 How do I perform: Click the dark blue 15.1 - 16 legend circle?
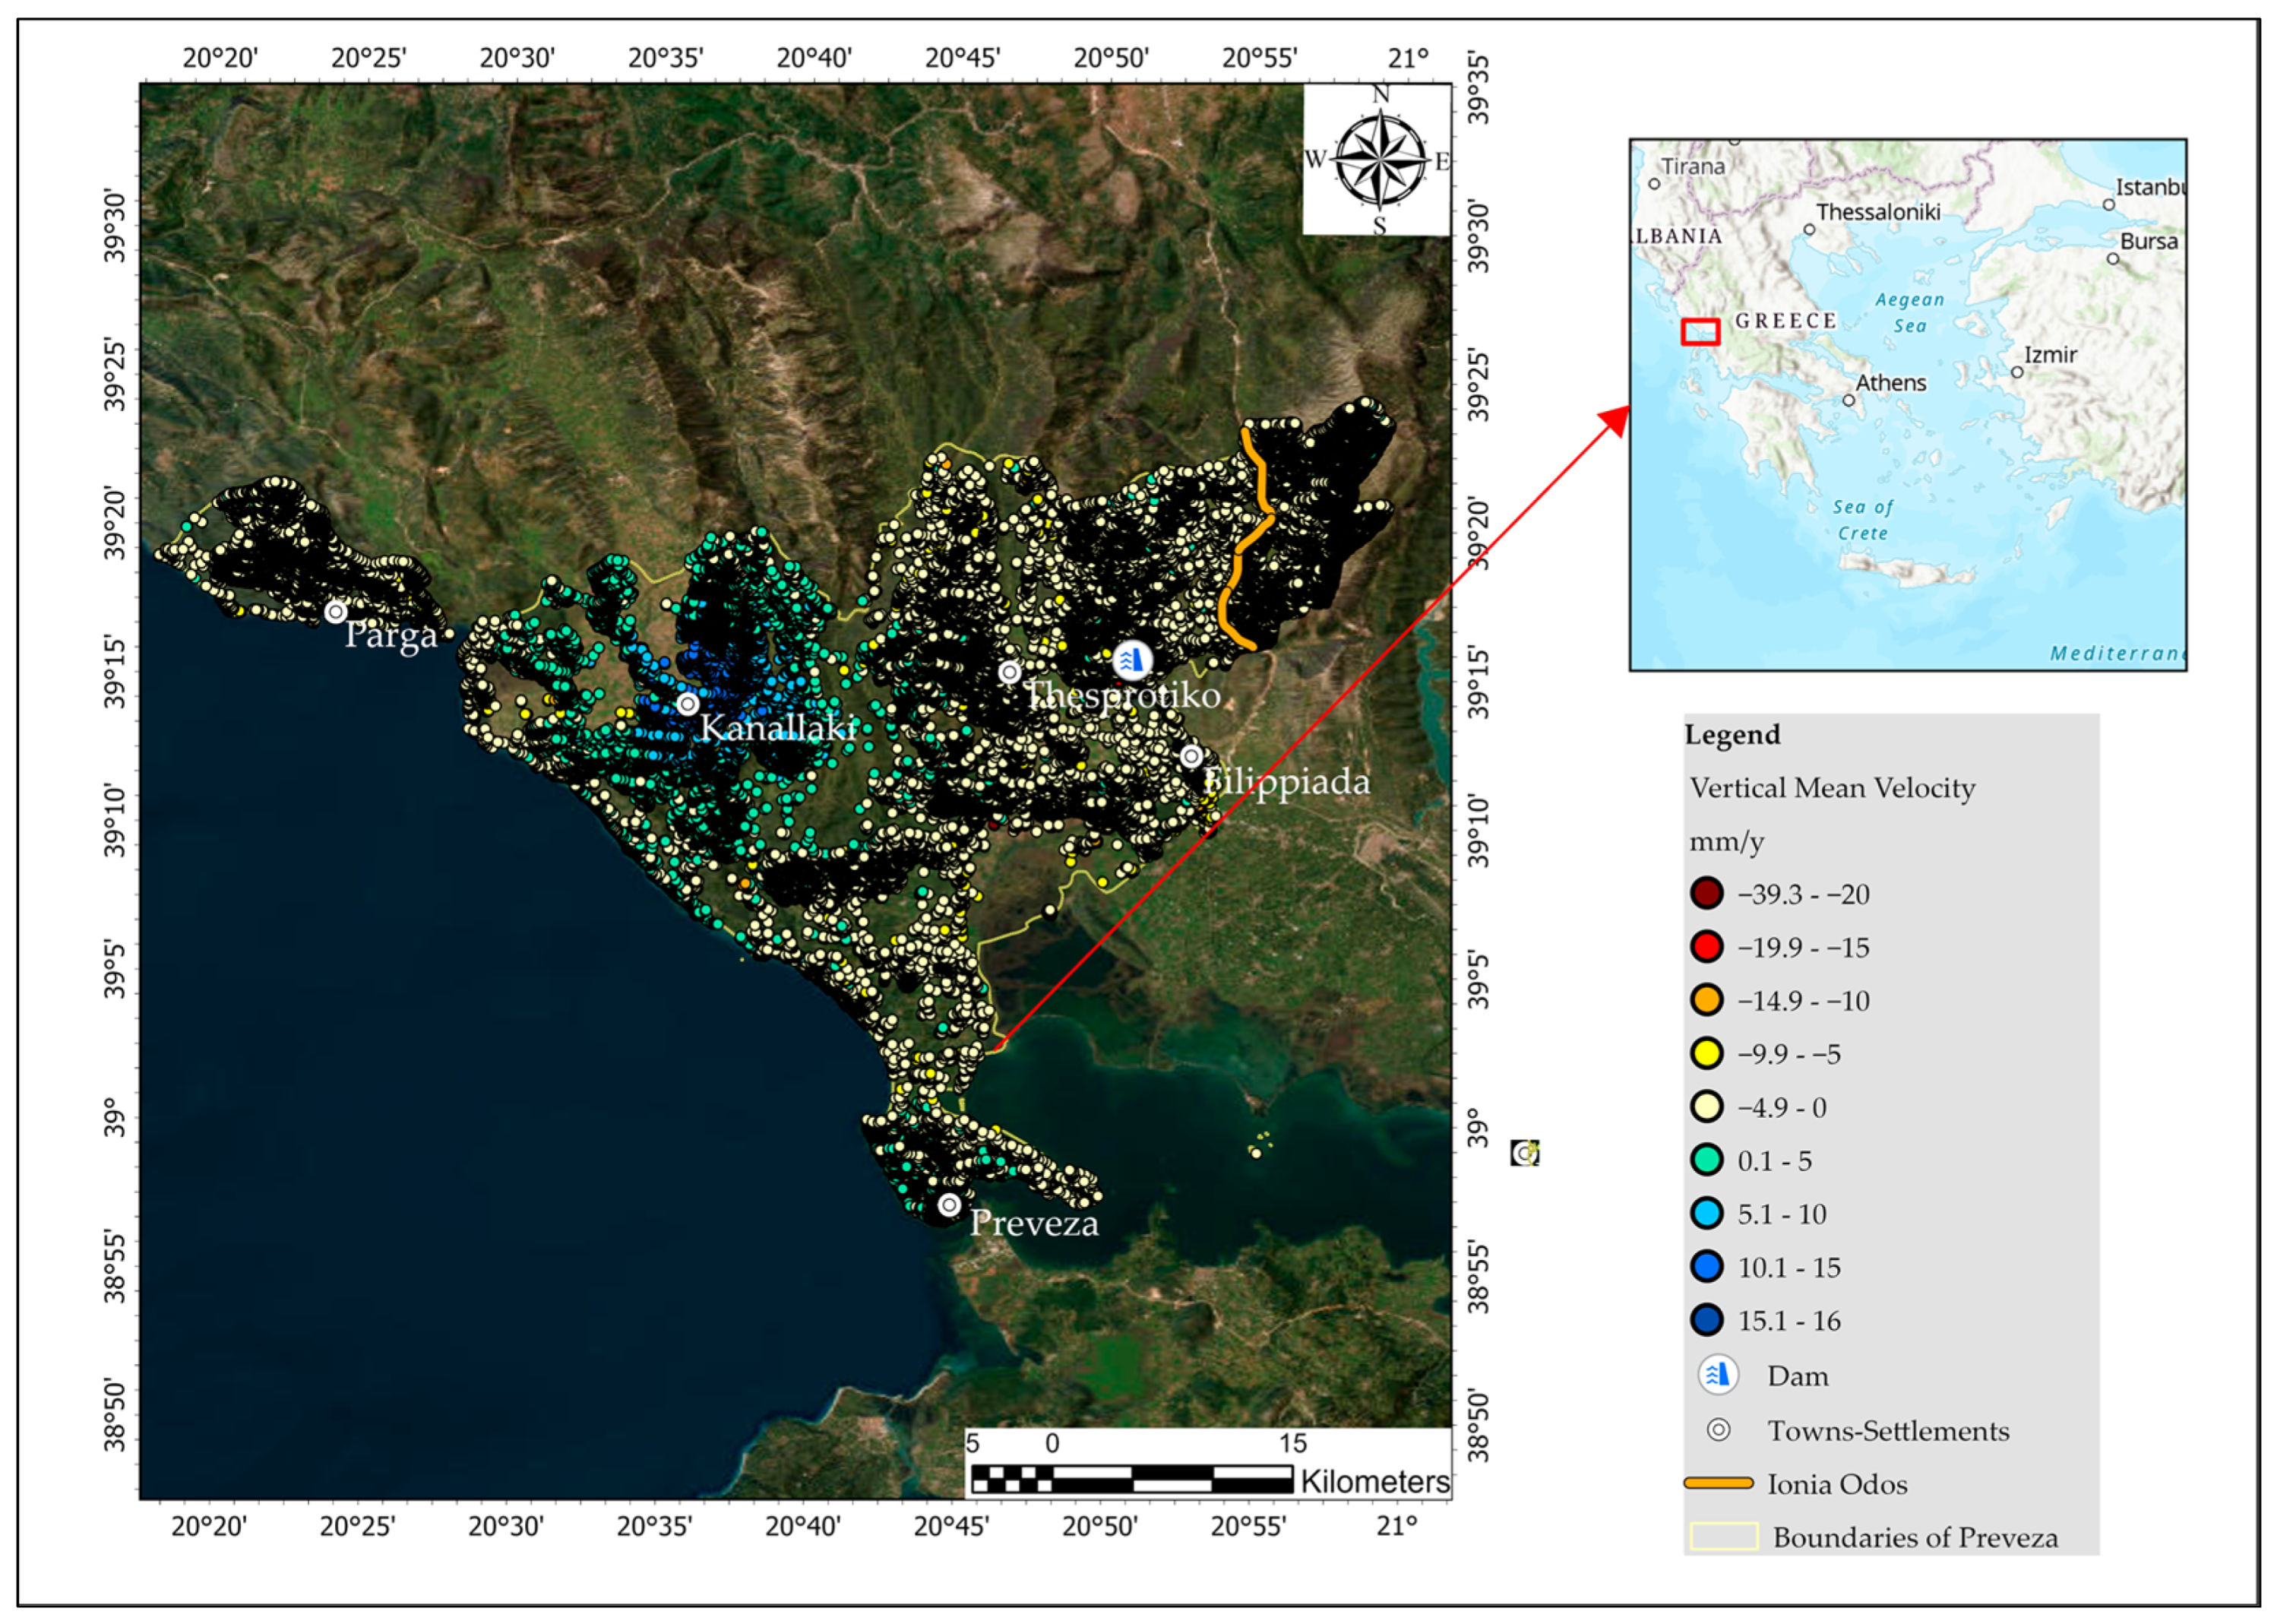[x=1706, y=1320]
